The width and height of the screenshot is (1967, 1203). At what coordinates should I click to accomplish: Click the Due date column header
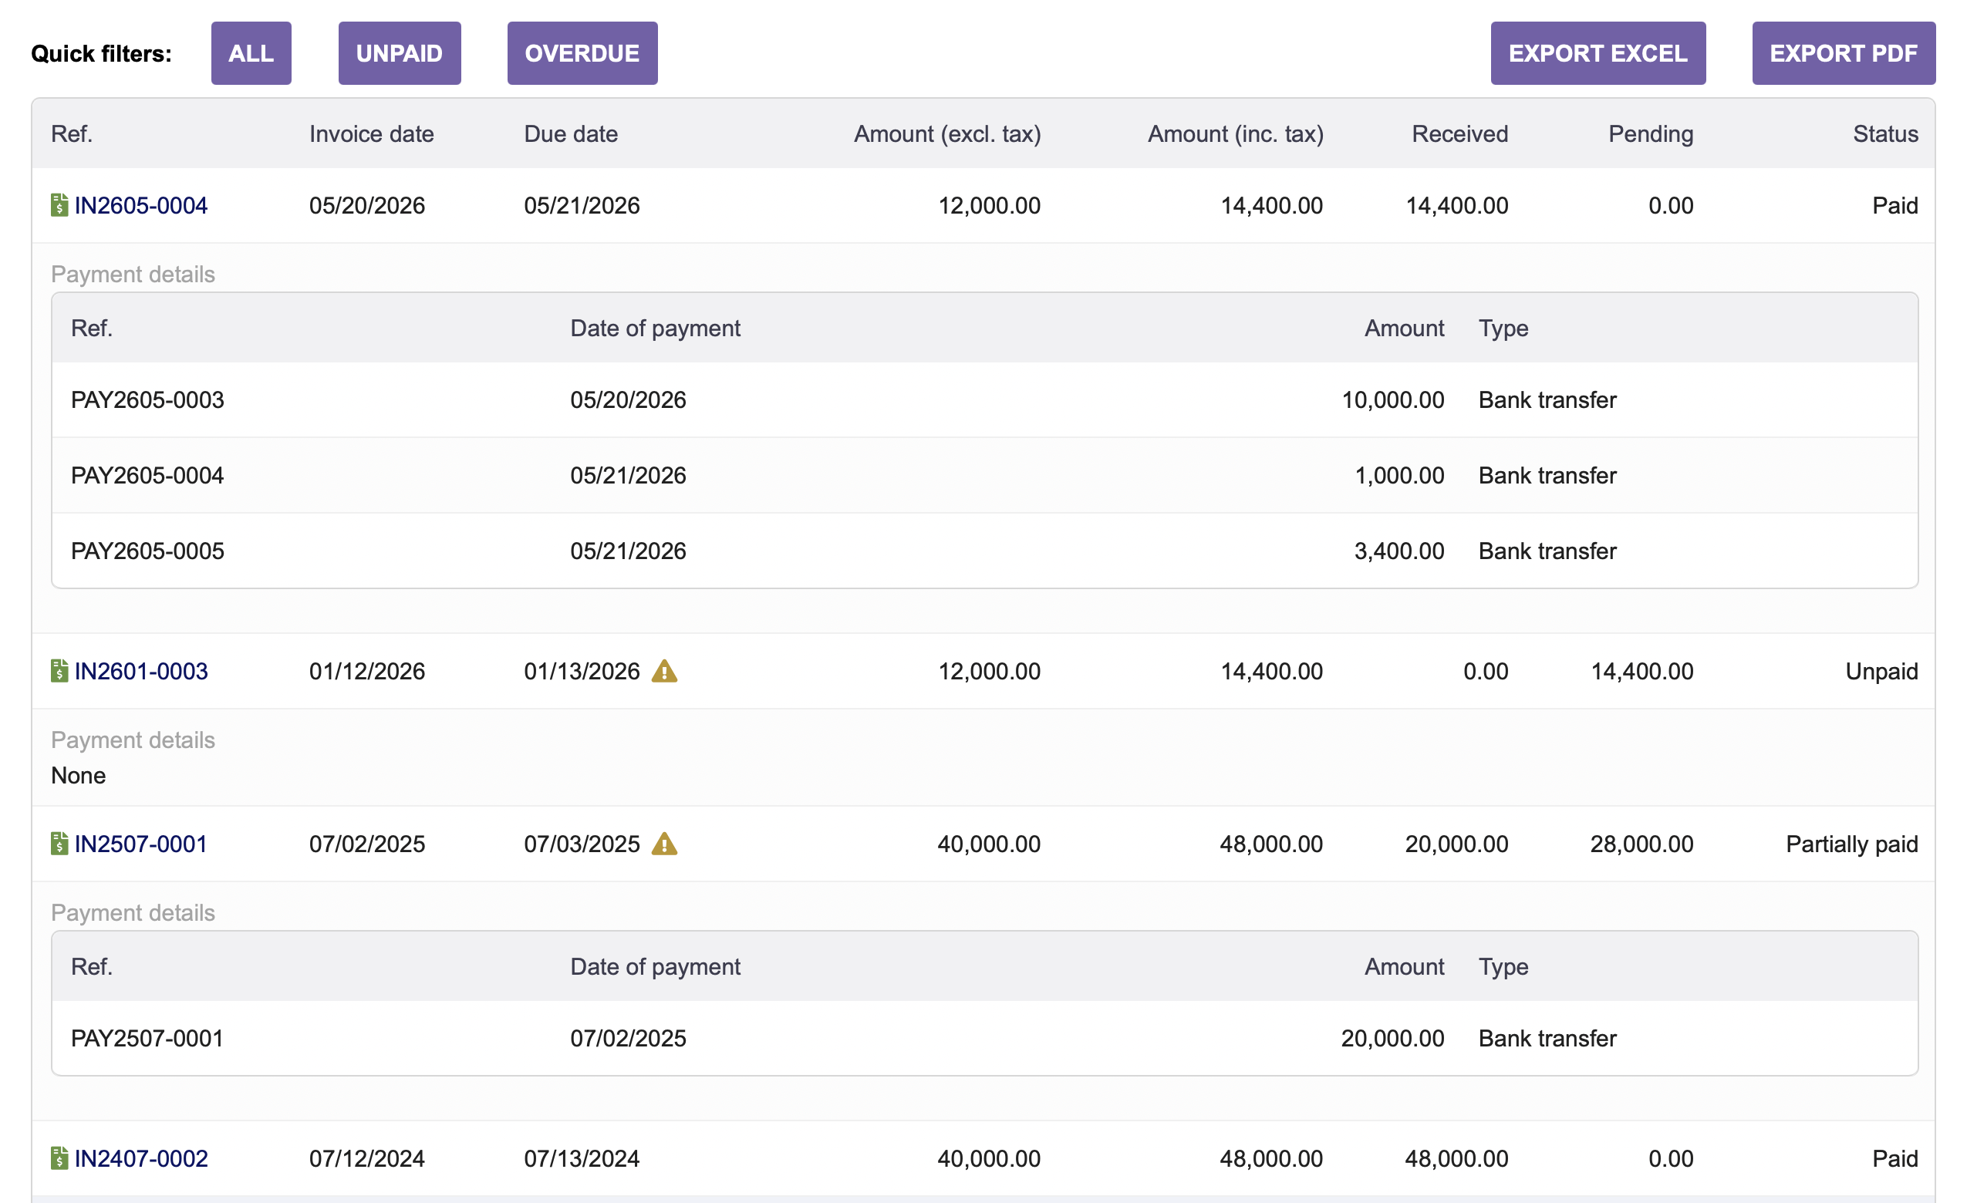[571, 133]
